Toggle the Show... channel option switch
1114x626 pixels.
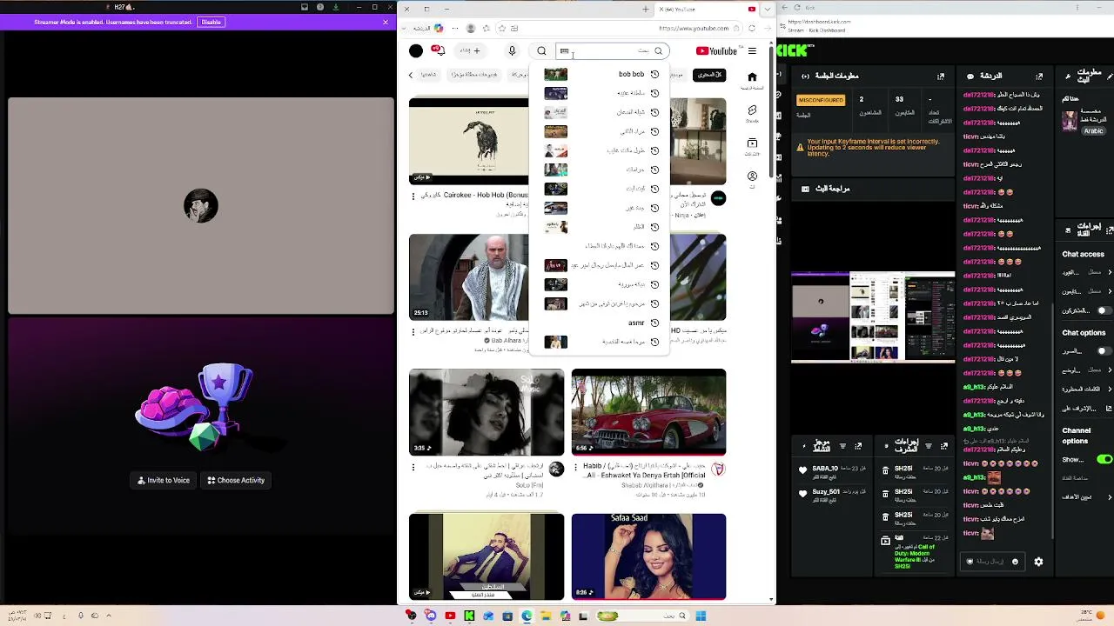(x=1104, y=459)
